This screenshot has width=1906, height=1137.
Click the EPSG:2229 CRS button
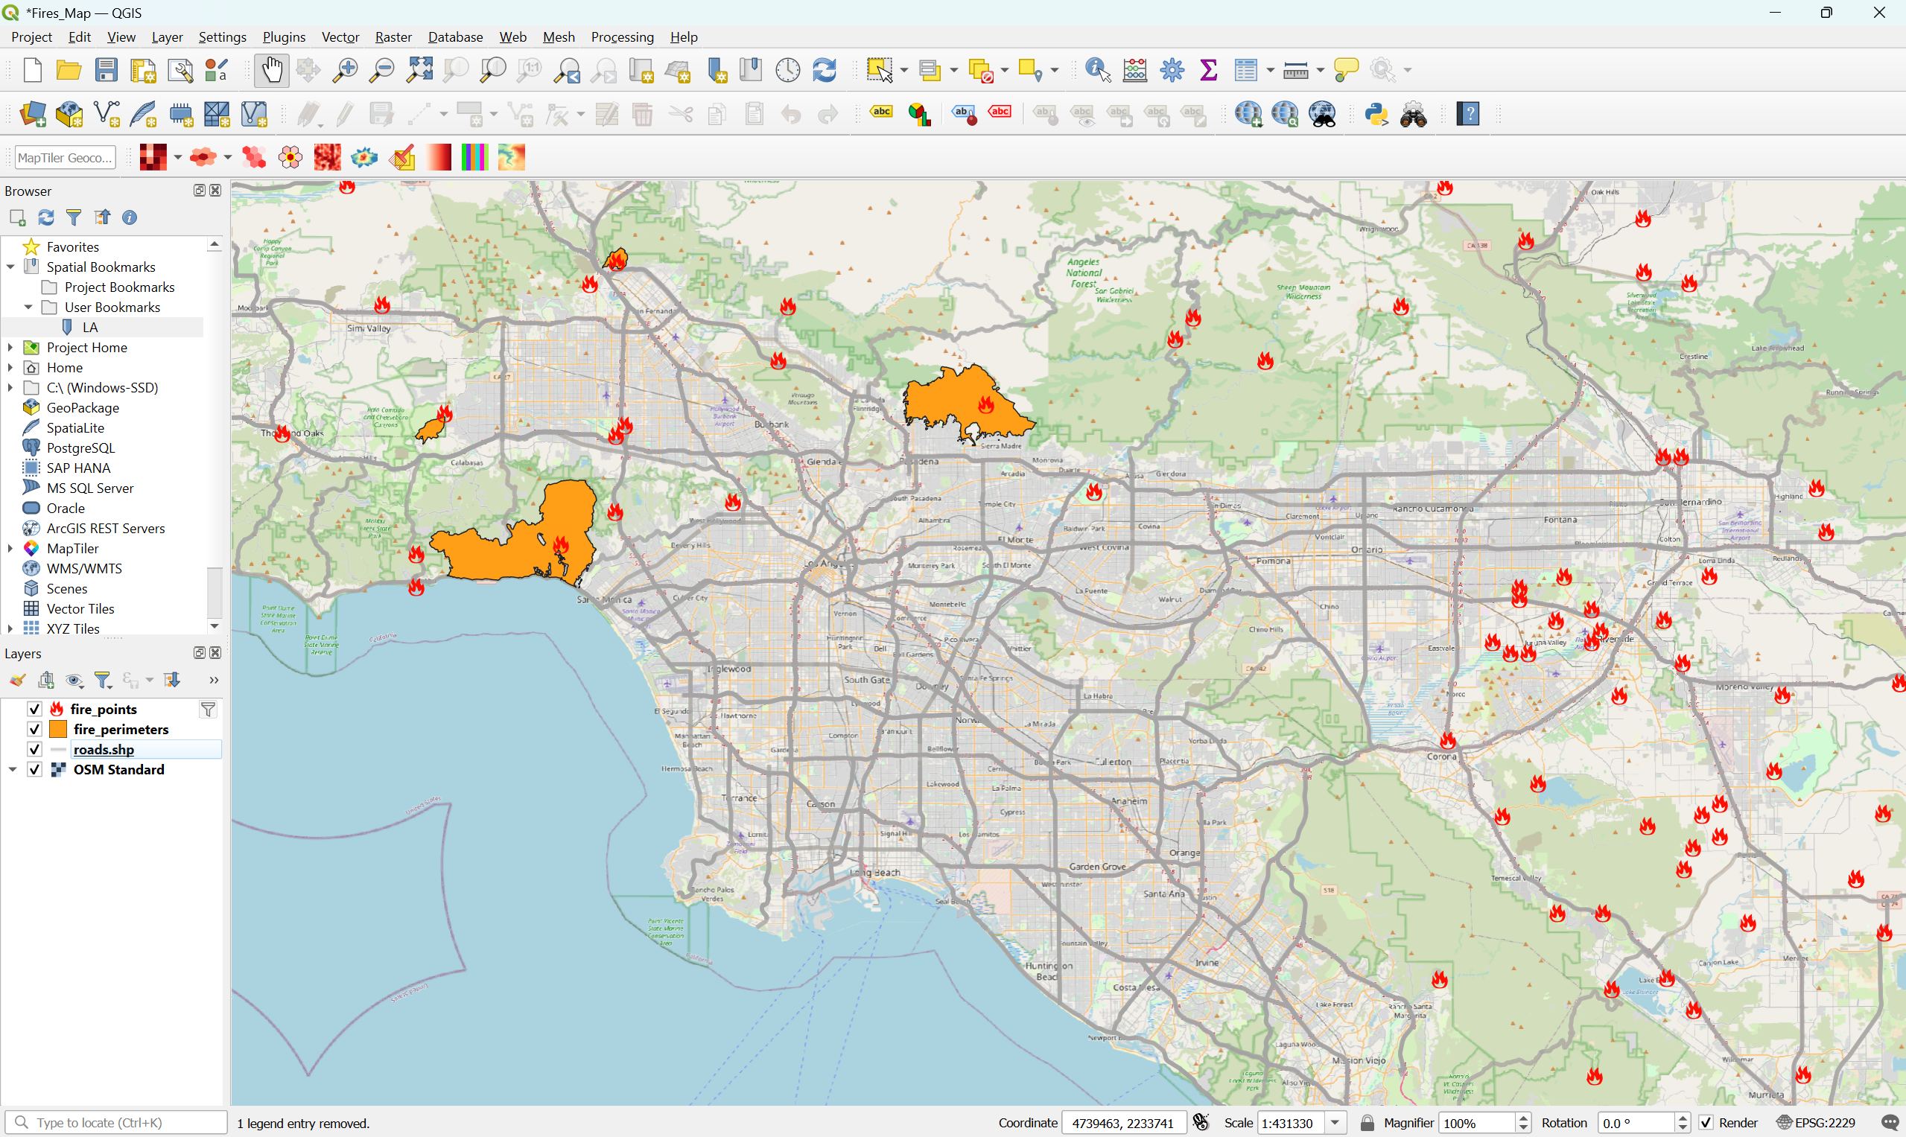tap(1817, 1123)
